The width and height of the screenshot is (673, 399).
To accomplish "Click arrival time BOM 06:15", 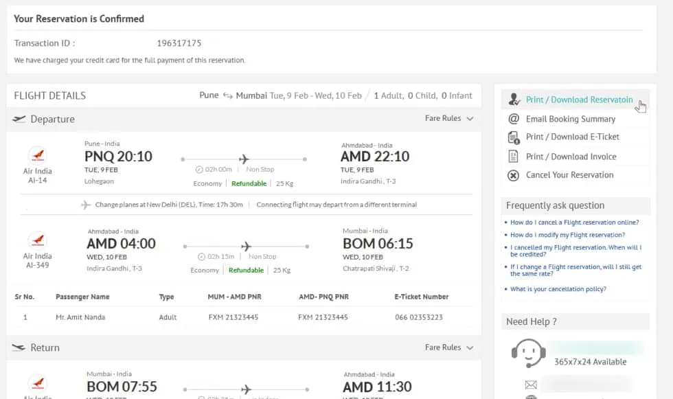I will 378,244.
